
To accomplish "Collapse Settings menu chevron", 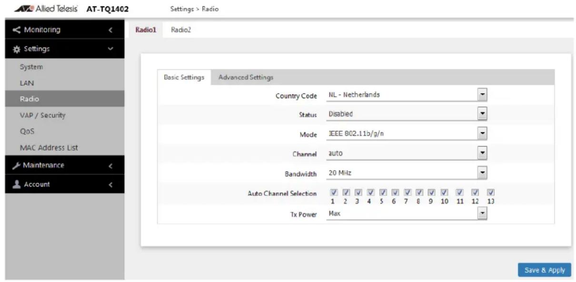I will 110,49.
